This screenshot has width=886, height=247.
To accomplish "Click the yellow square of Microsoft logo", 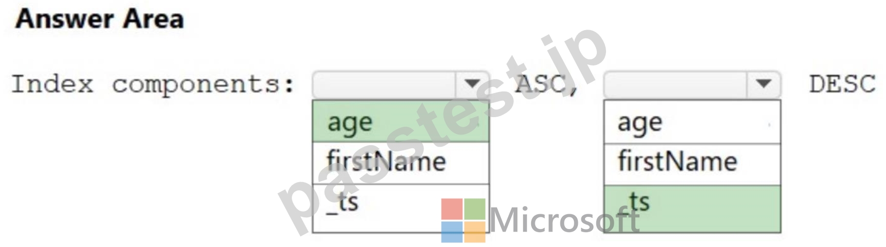I will 474,232.
